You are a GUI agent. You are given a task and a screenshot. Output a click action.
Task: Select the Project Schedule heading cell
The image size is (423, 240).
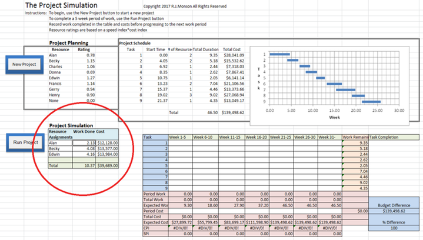[135, 43]
